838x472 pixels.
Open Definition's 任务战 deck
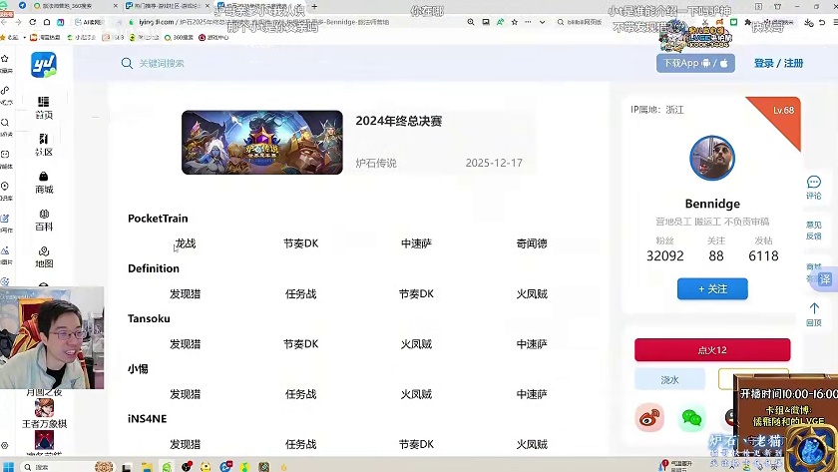pyautogui.click(x=301, y=294)
